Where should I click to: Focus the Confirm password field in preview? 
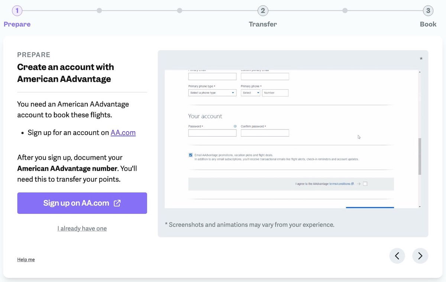click(x=265, y=133)
